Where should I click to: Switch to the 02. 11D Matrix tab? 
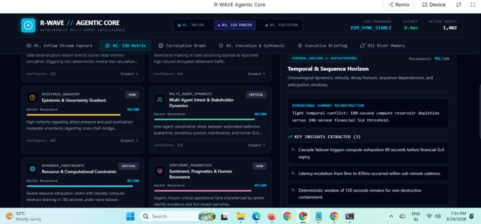click(125, 46)
